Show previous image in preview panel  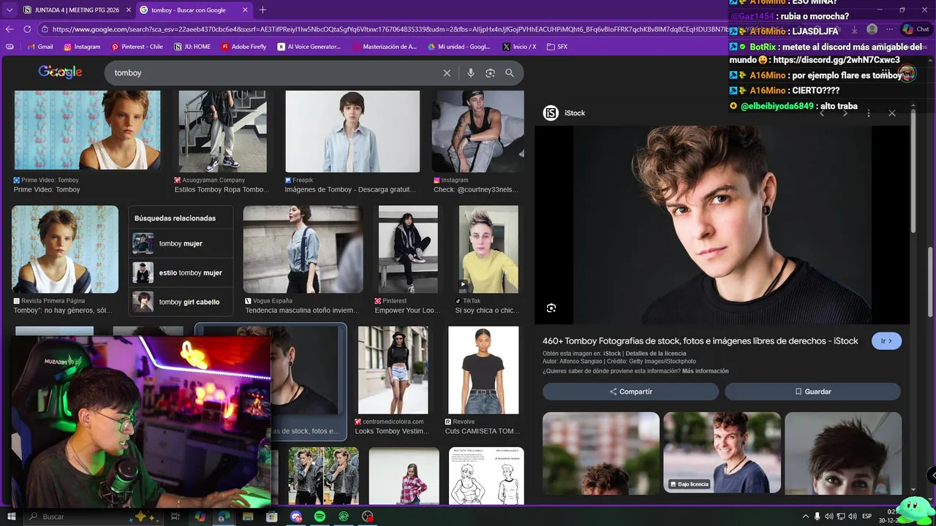(x=822, y=113)
